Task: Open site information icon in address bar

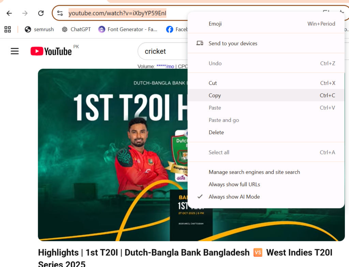Action: coord(60,13)
